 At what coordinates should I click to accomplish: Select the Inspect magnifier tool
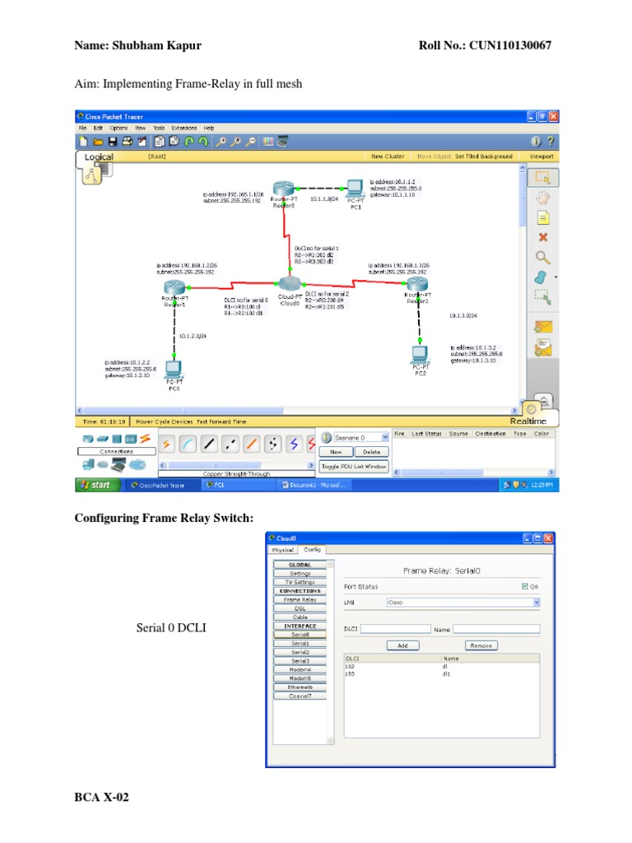point(543,258)
